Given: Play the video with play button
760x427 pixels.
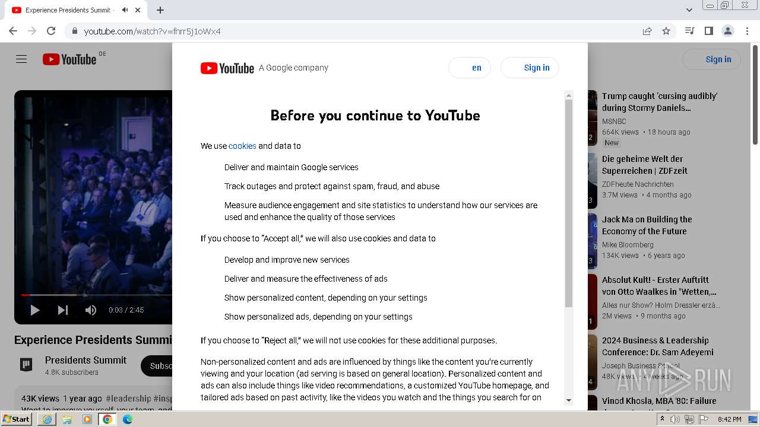Looking at the screenshot, I should (34, 310).
